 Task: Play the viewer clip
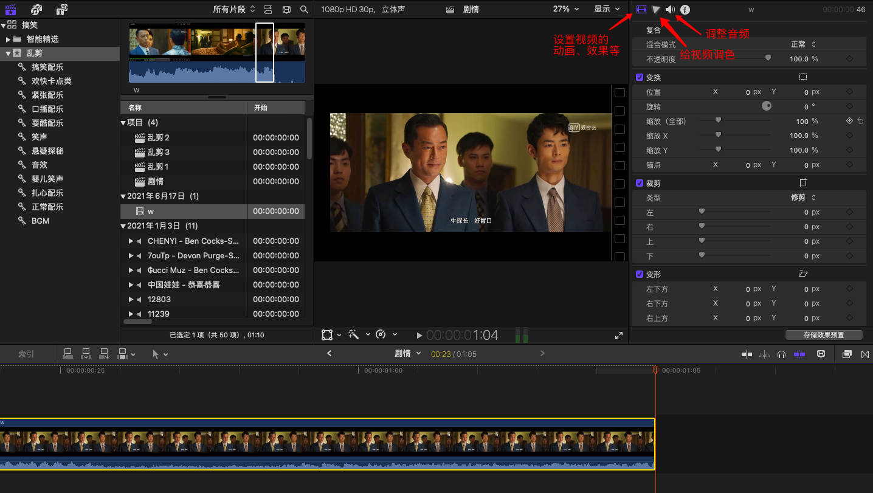click(x=419, y=335)
